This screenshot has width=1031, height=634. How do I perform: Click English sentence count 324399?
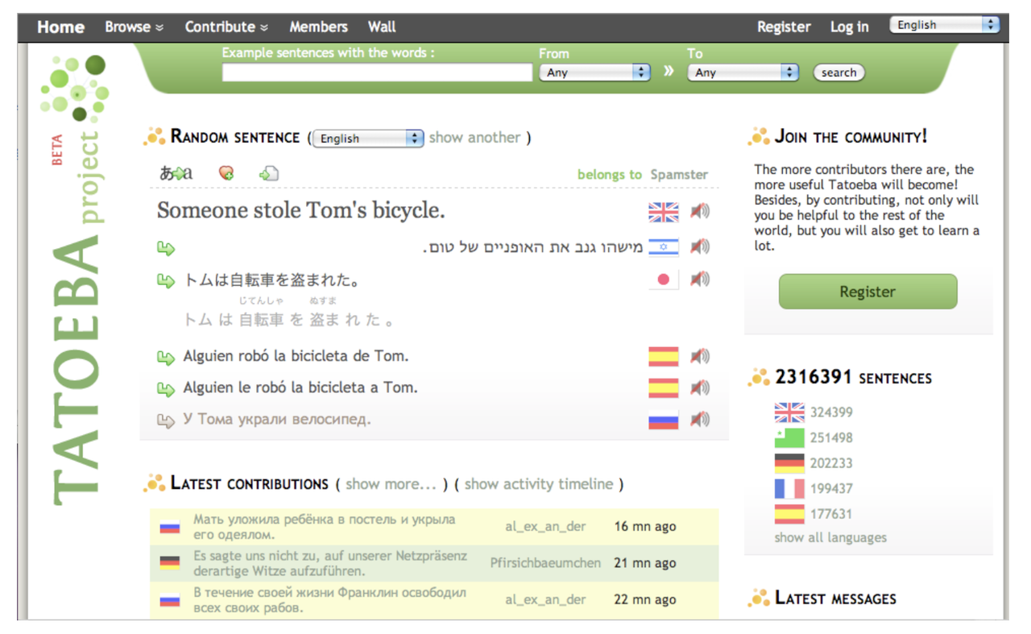tap(831, 412)
